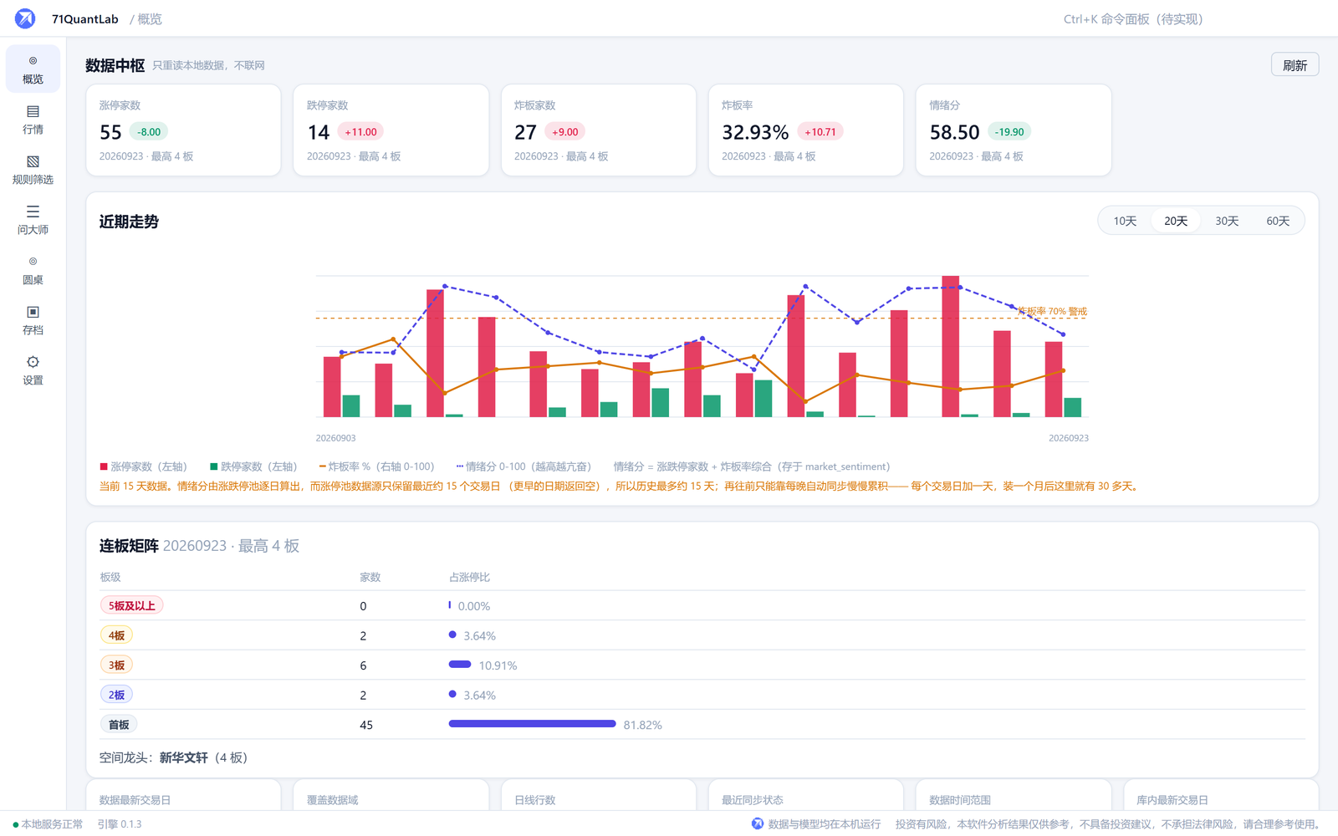This screenshot has width=1338, height=836.
Task: Open the 概览 overview sidebar icon
Action: [x=33, y=69]
